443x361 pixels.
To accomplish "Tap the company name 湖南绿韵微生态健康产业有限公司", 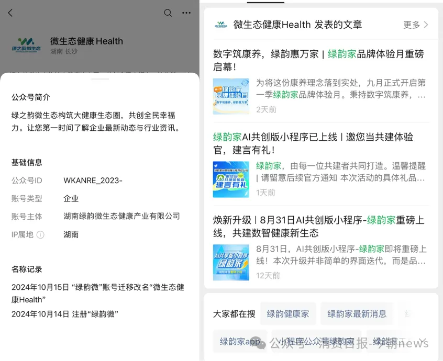I will [122, 216].
